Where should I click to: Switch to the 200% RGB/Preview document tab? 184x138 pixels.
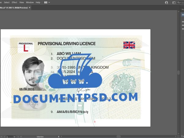click(x=14, y=8)
